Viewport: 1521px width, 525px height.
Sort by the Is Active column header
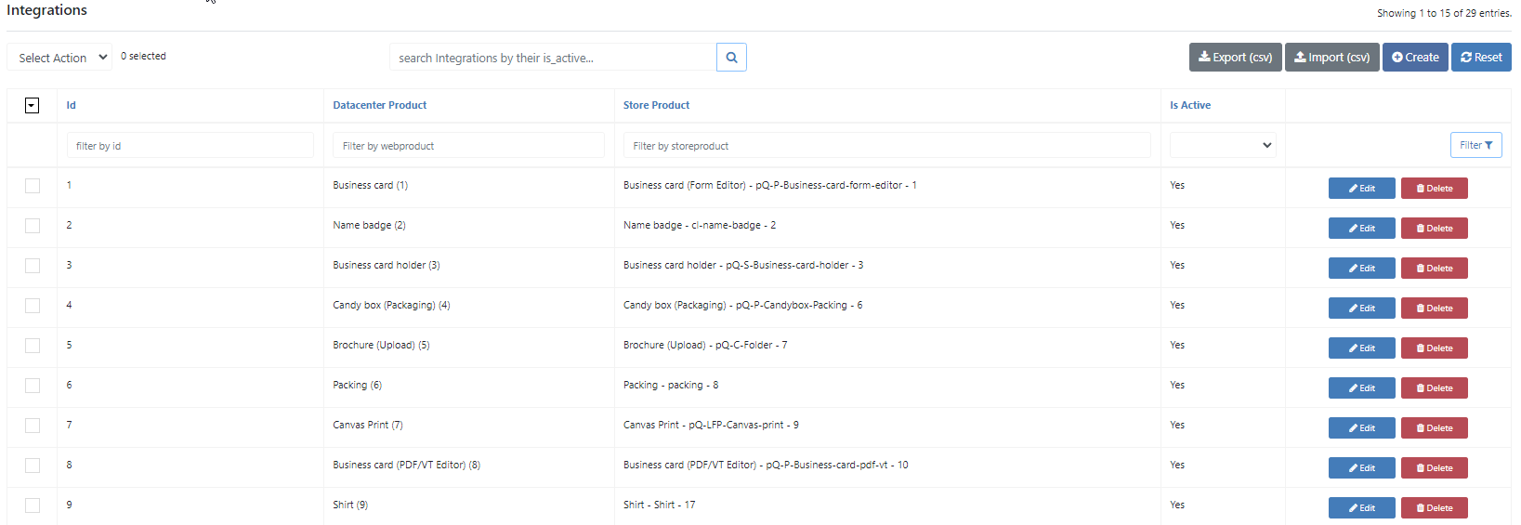[1190, 105]
